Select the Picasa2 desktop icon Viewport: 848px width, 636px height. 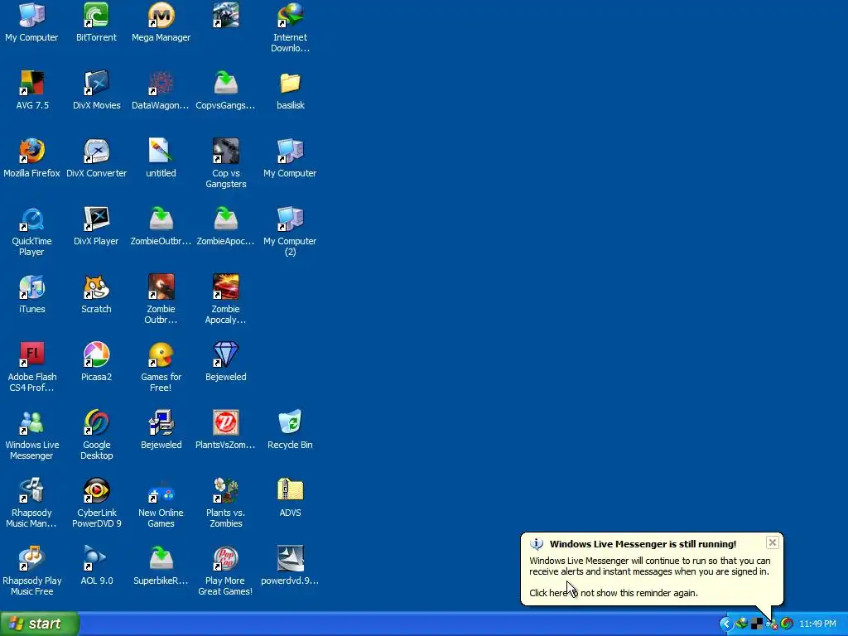(x=96, y=363)
